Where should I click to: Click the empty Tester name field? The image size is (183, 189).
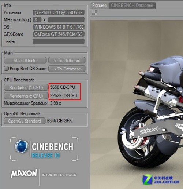coord(59,41)
